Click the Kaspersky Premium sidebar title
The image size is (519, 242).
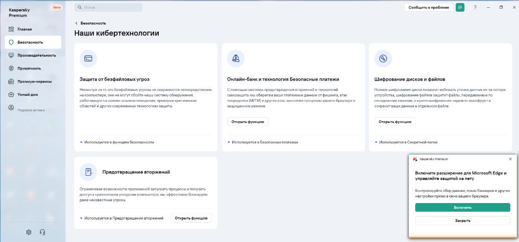tap(19, 12)
